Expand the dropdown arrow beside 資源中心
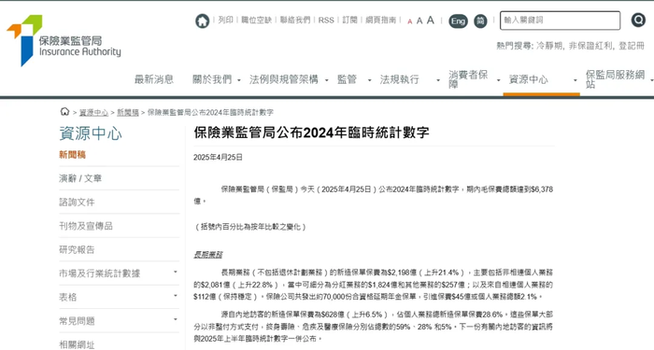The image size is (654, 350). pos(576,79)
